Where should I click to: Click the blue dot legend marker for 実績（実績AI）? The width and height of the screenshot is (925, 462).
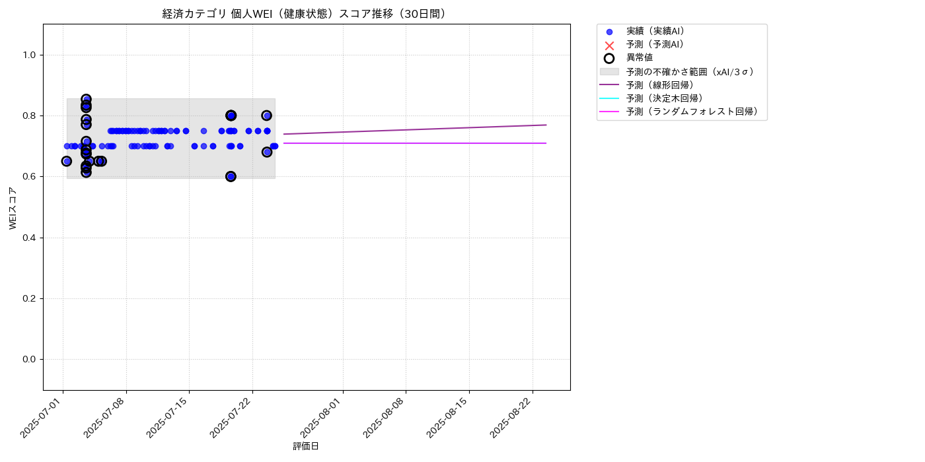point(609,32)
